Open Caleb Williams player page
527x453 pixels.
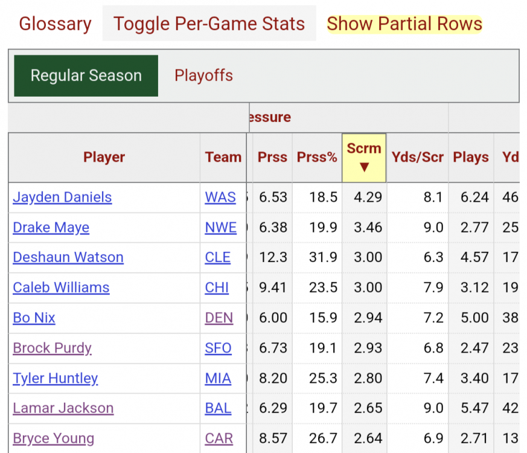click(x=61, y=288)
